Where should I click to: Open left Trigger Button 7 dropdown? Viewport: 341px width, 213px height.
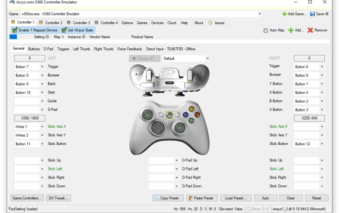click(x=42, y=67)
